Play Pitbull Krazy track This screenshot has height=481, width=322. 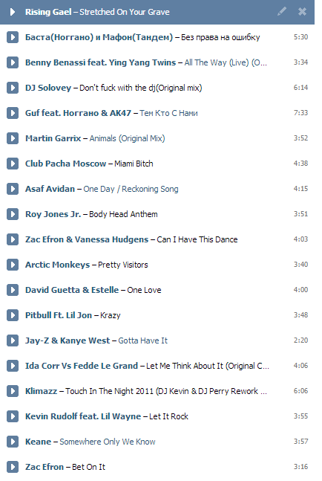(x=13, y=315)
